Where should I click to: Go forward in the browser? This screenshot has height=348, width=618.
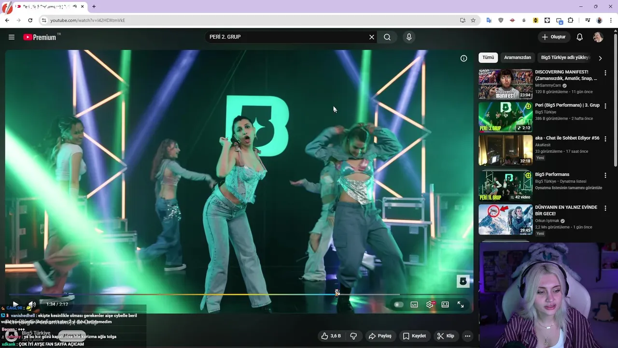click(18, 20)
